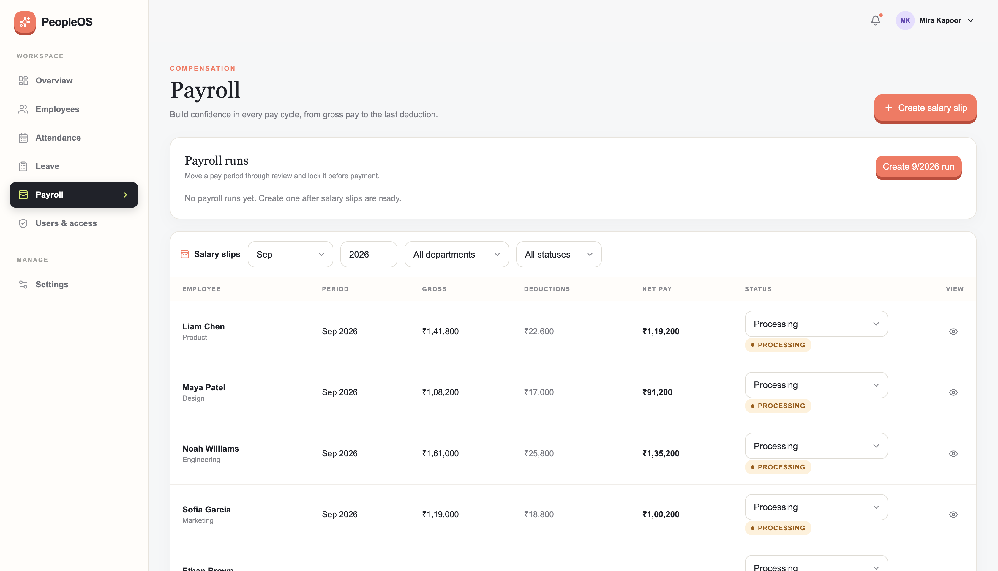The width and height of the screenshot is (998, 571).
Task: Open Ethan Brown's status dropdown
Action: 816,563
